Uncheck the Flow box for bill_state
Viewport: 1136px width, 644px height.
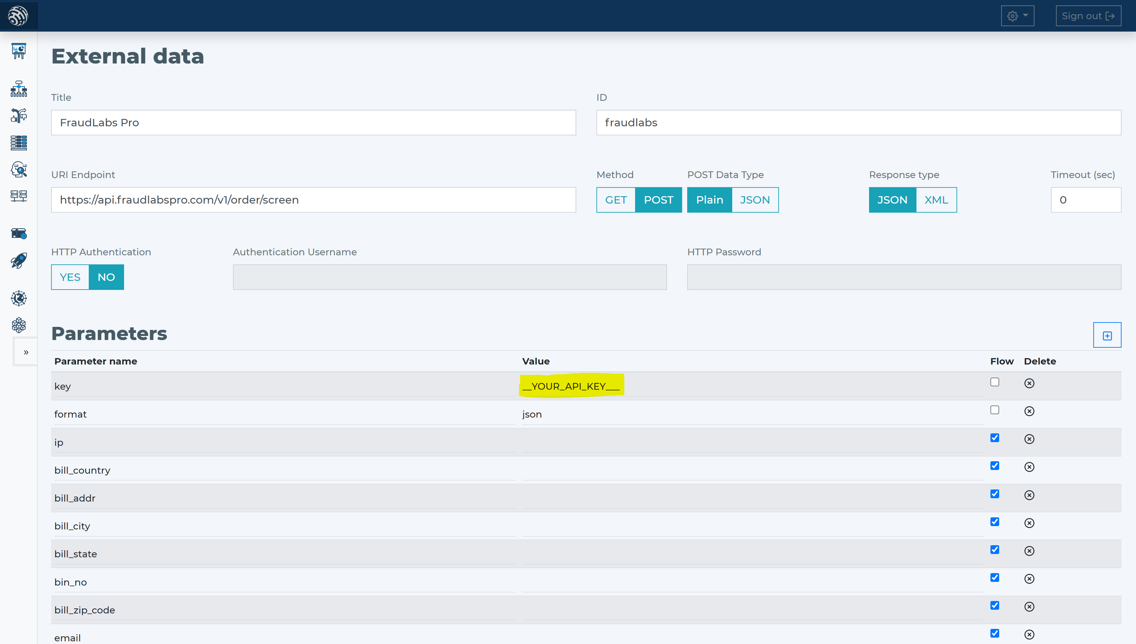pyautogui.click(x=994, y=550)
